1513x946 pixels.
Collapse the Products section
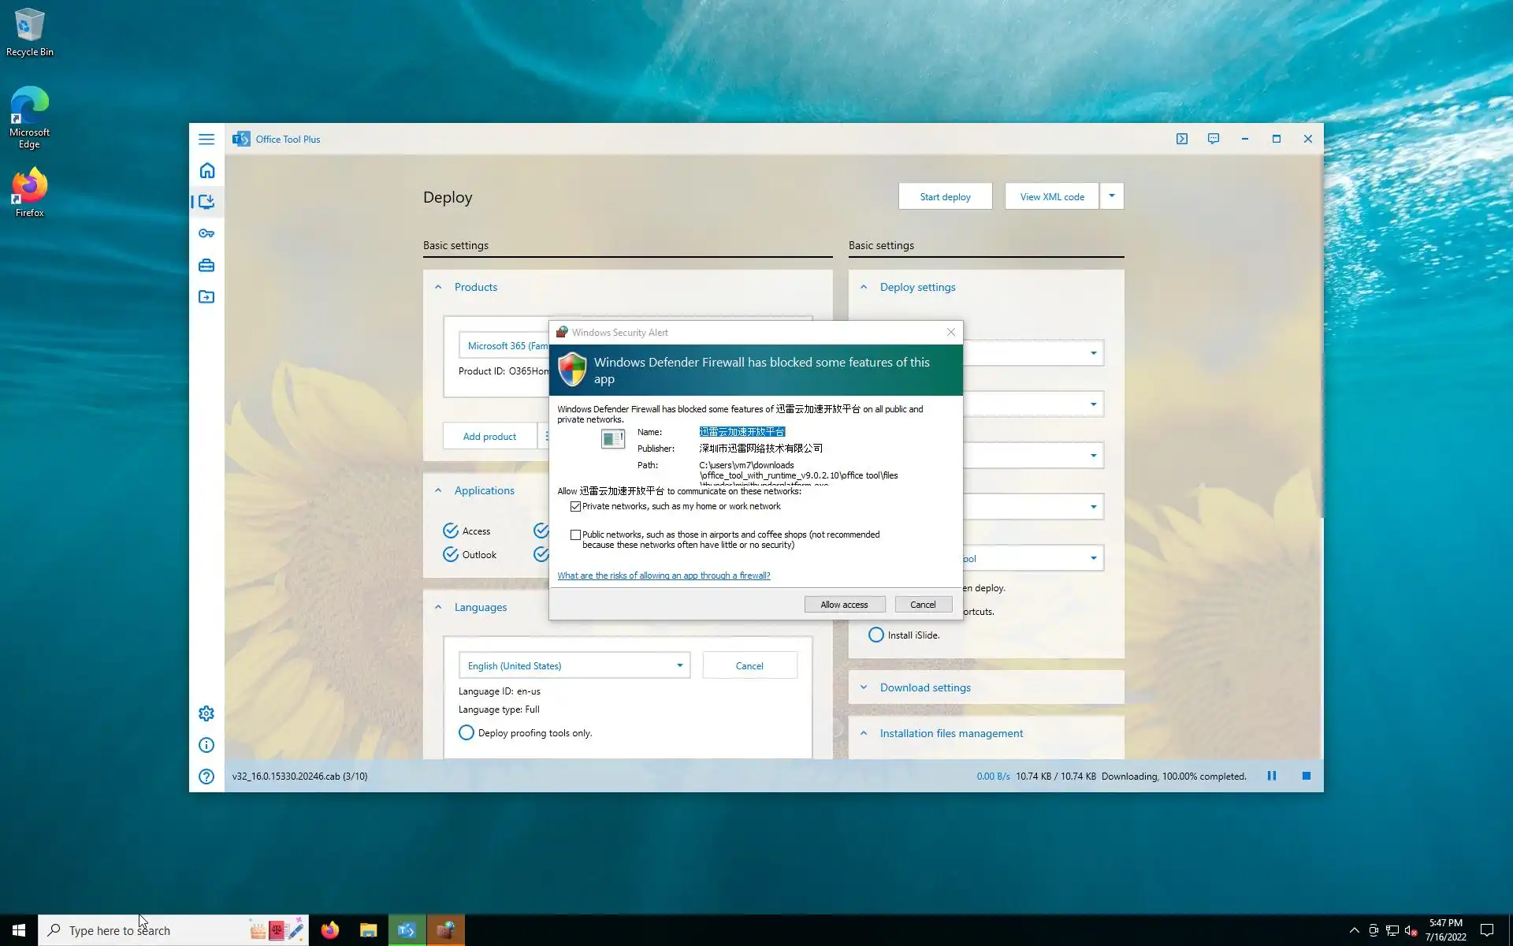(x=439, y=287)
